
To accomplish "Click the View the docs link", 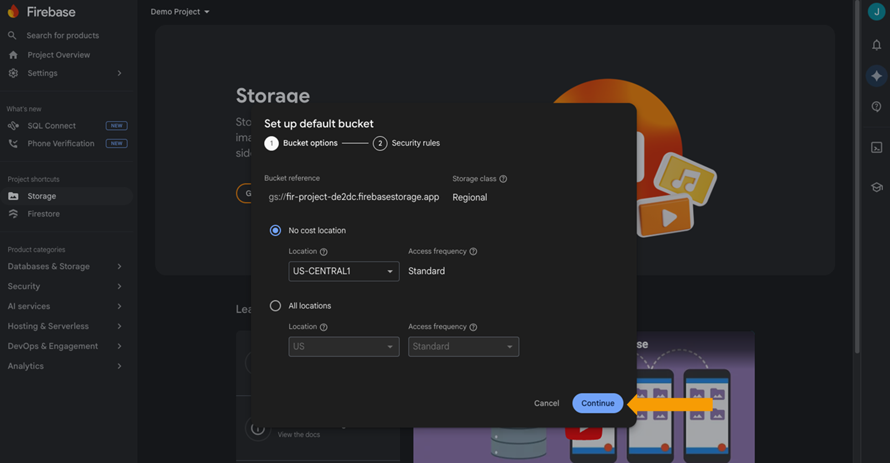I will 299,435.
